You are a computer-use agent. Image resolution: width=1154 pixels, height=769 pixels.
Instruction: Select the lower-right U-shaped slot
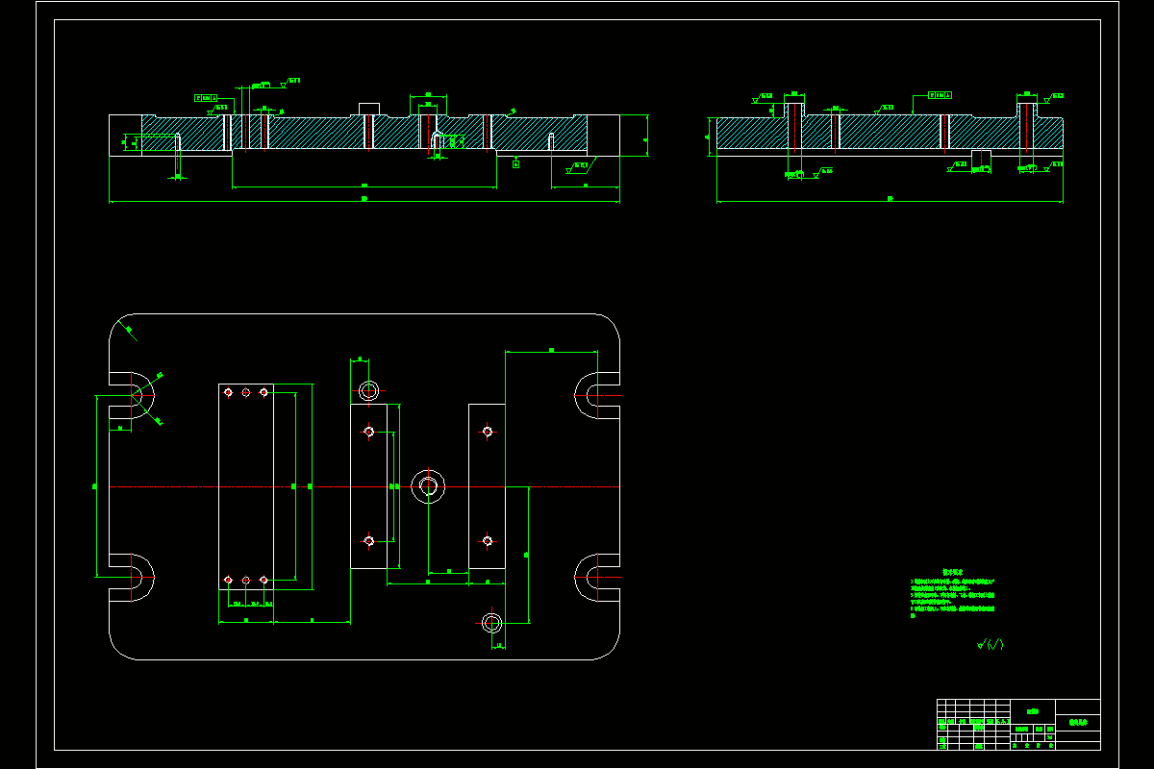tap(597, 578)
